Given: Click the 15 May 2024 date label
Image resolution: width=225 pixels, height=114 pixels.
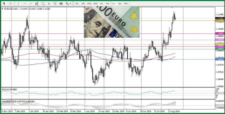Looking at the screenshot, I should 118,111.
